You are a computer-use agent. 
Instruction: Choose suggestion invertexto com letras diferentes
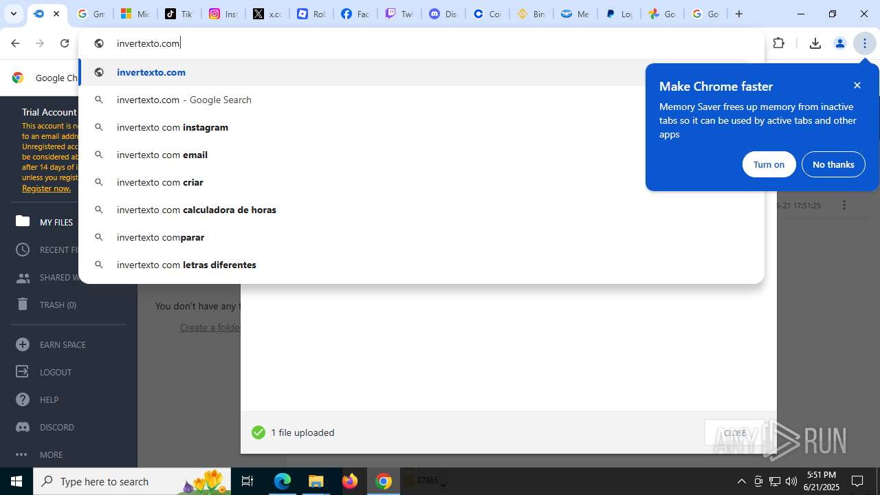pyautogui.click(x=421, y=265)
